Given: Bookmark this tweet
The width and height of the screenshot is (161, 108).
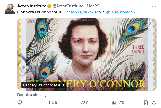Looking at the screenshot, I should pos(146,102).
